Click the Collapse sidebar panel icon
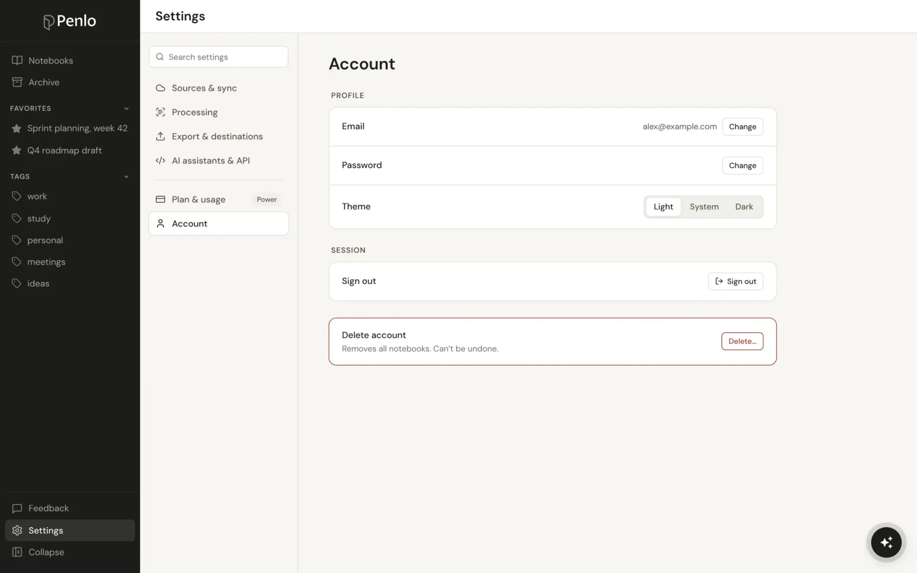The height and width of the screenshot is (573, 917). (17, 552)
